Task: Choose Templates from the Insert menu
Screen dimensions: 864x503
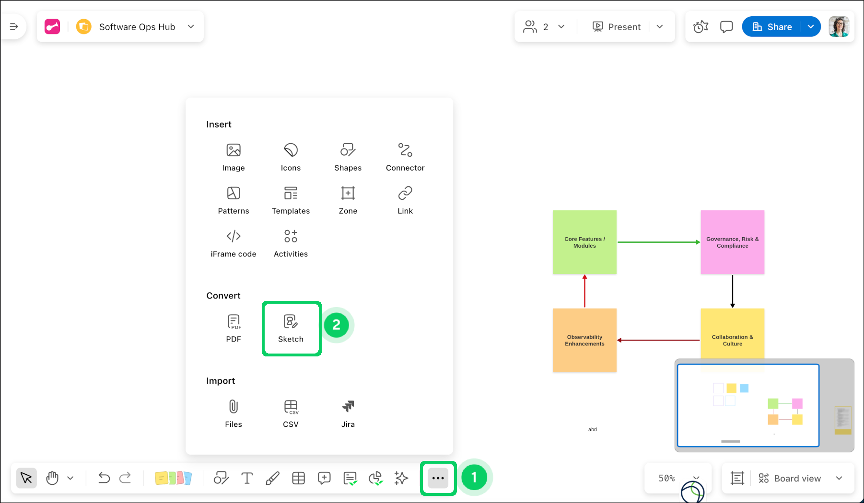Action: (291, 200)
